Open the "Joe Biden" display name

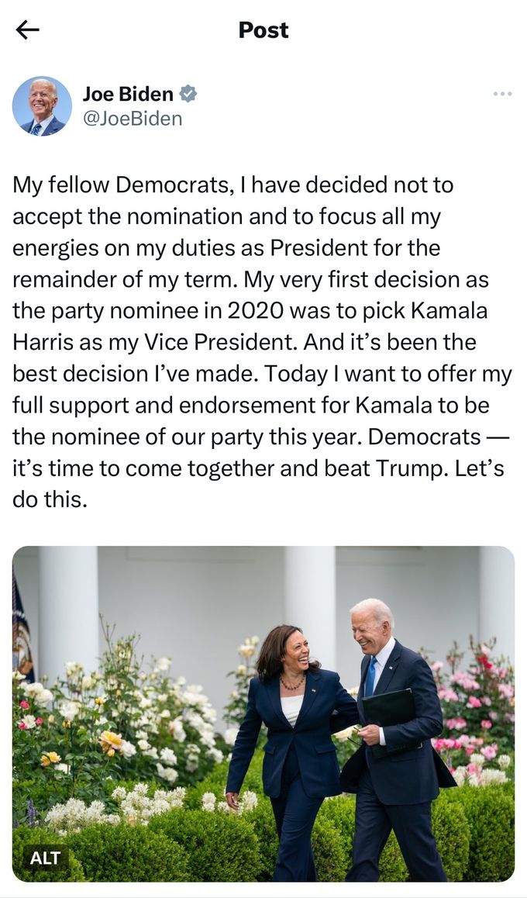tap(128, 95)
